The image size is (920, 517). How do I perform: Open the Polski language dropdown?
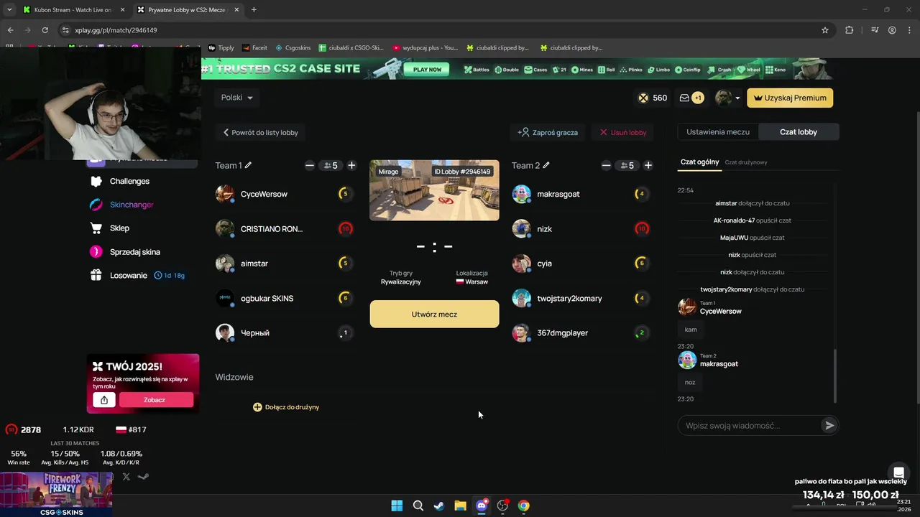tap(237, 98)
